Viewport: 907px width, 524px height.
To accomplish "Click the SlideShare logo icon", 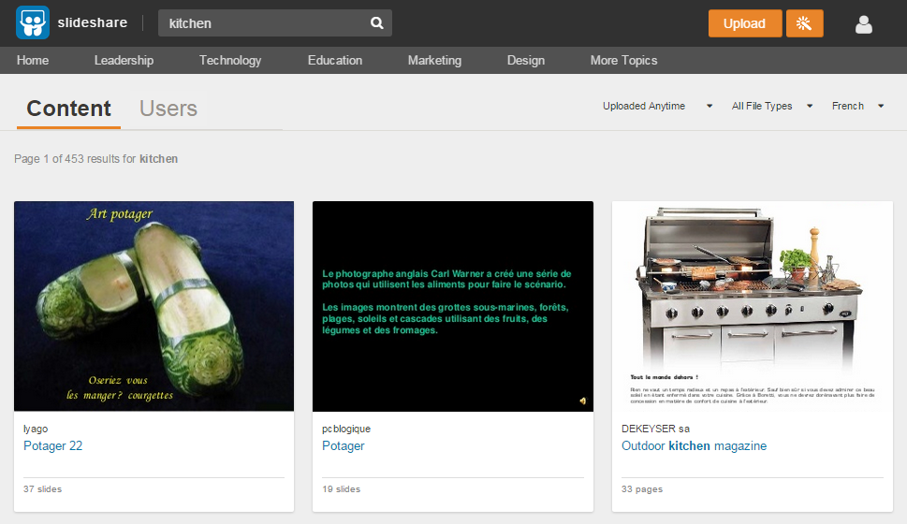I will pos(32,23).
